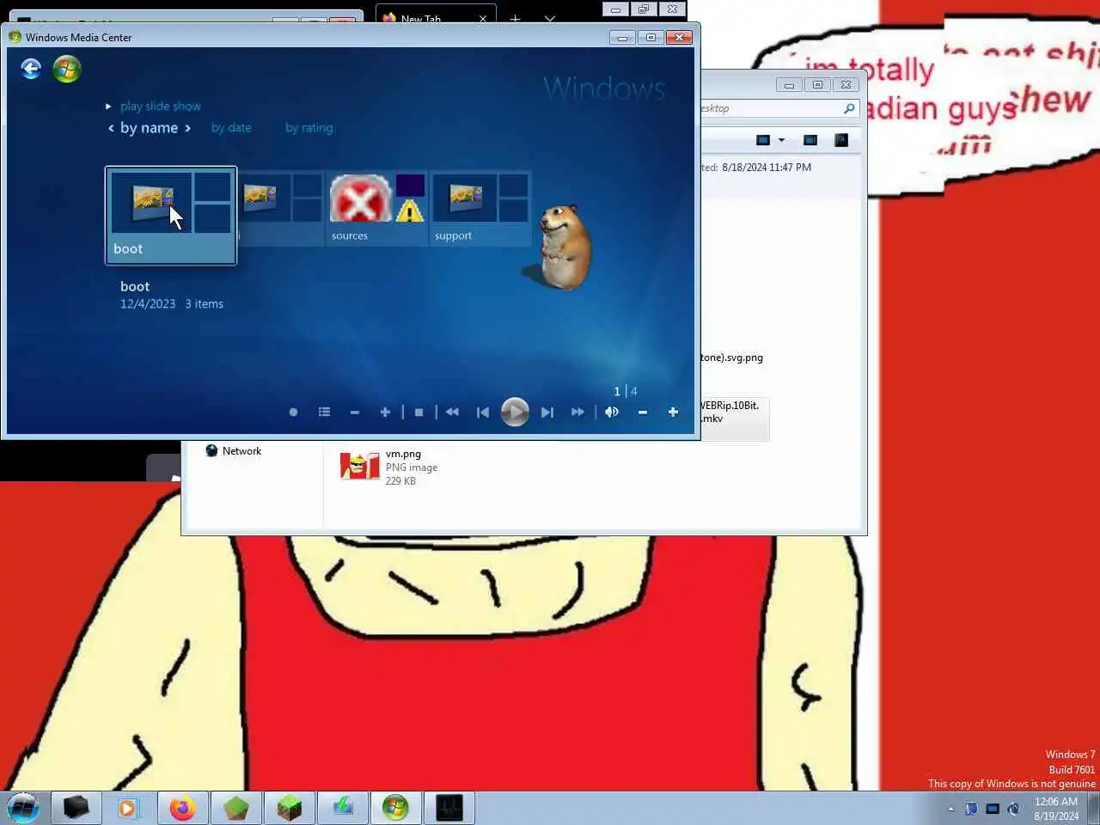Open the clock showing 12:06 AM

click(x=1056, y=809)
